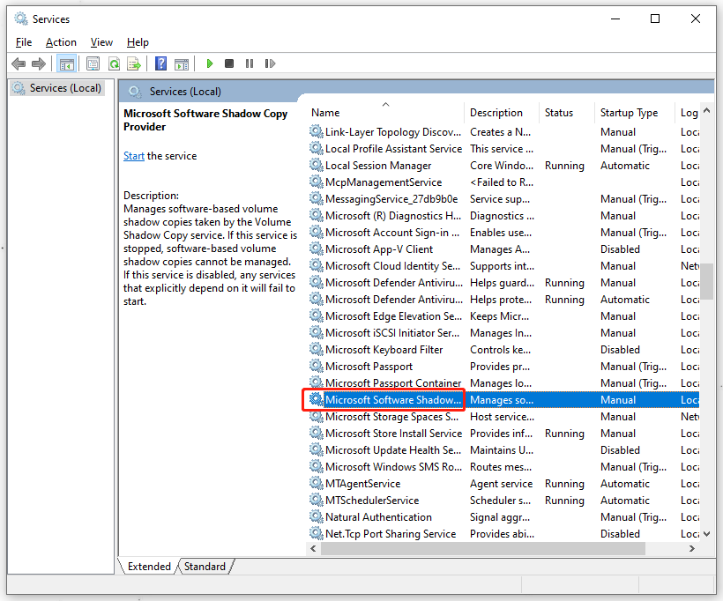Viewport: 723px width, 601px height.
Task: Click the vertical scrollbar thumb
Action: point(706,281)
